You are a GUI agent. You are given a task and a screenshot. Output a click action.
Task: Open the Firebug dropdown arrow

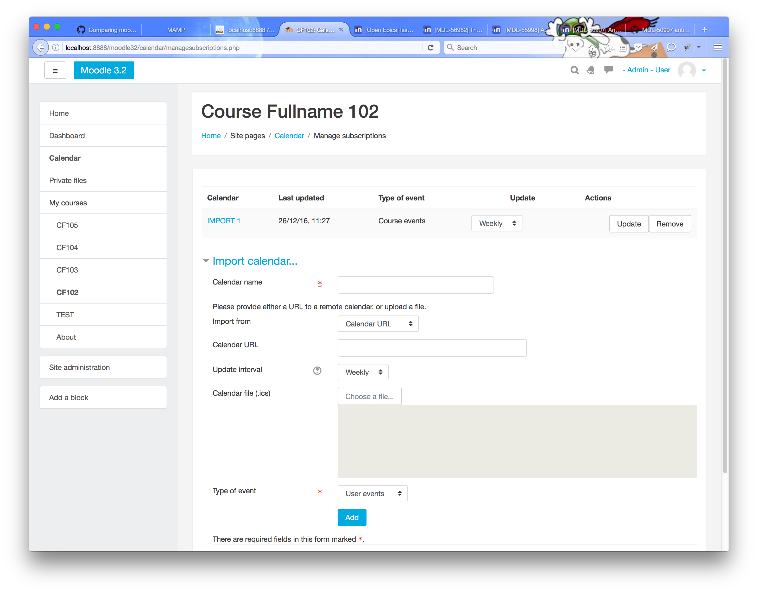[699, 47]
